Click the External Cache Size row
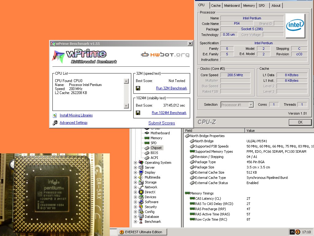Image resolution: width=314 pixels, height=236 pixels. pos(249,172)
